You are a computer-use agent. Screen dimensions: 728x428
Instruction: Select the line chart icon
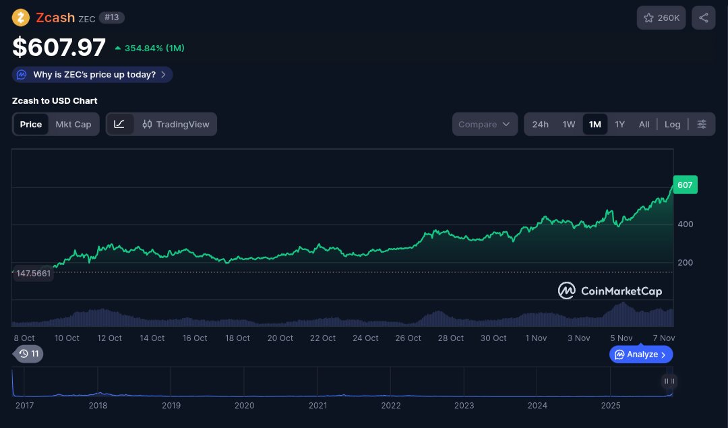click(x=119, y=125)
